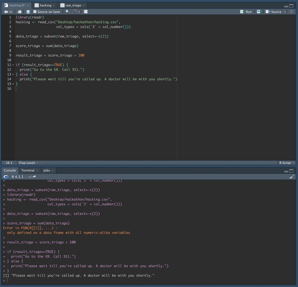The image size is (298, 287).
Task: Open the code tools magic wand
Action: coord(75,12)
